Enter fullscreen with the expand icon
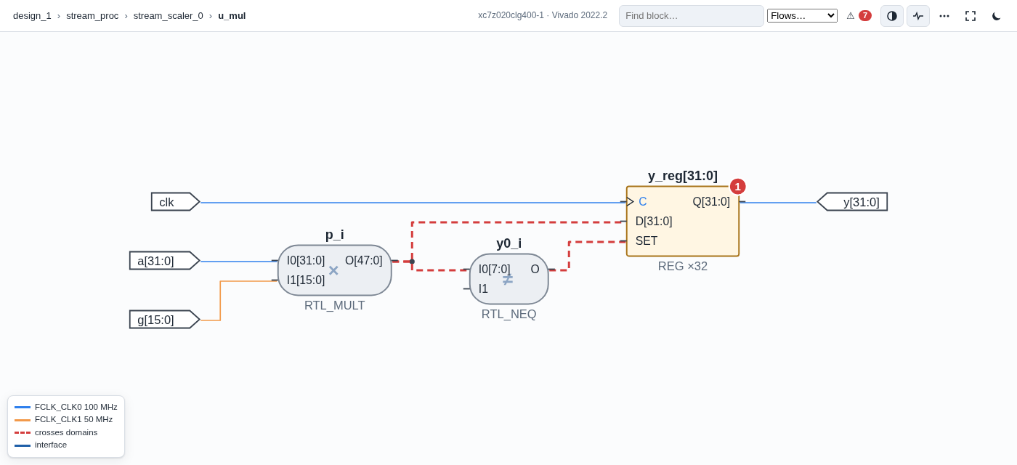Screen dimensions: 1017x465 [971, 16]
